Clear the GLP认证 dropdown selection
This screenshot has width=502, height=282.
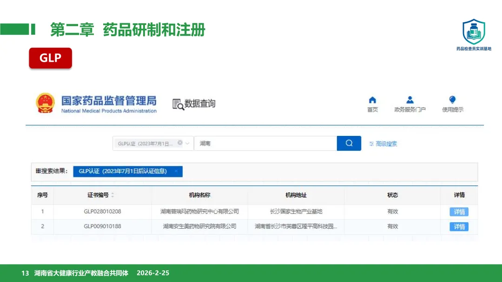click(x=180, y=143)
